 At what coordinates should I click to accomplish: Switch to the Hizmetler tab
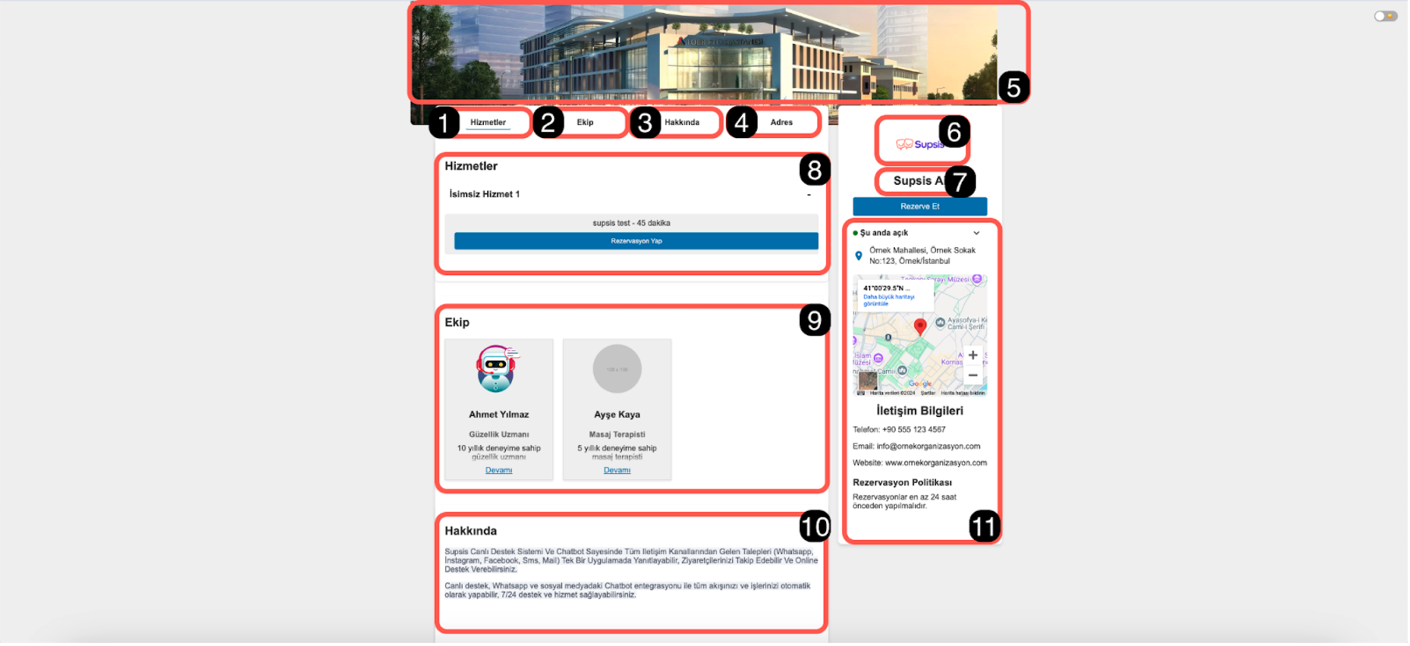(x=489, y=122)
